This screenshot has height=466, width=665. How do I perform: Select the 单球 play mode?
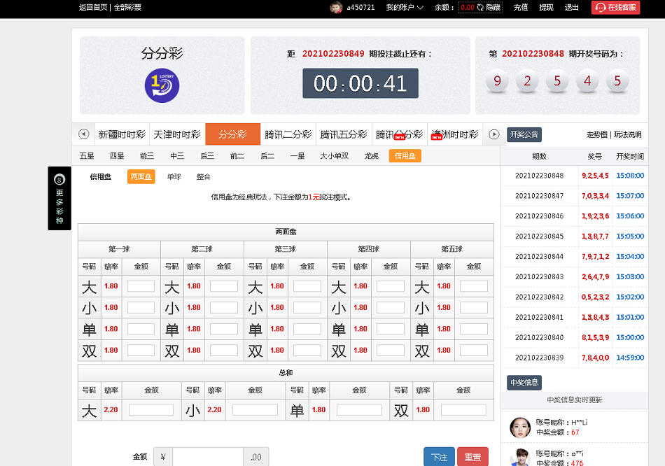pos(174,177)
